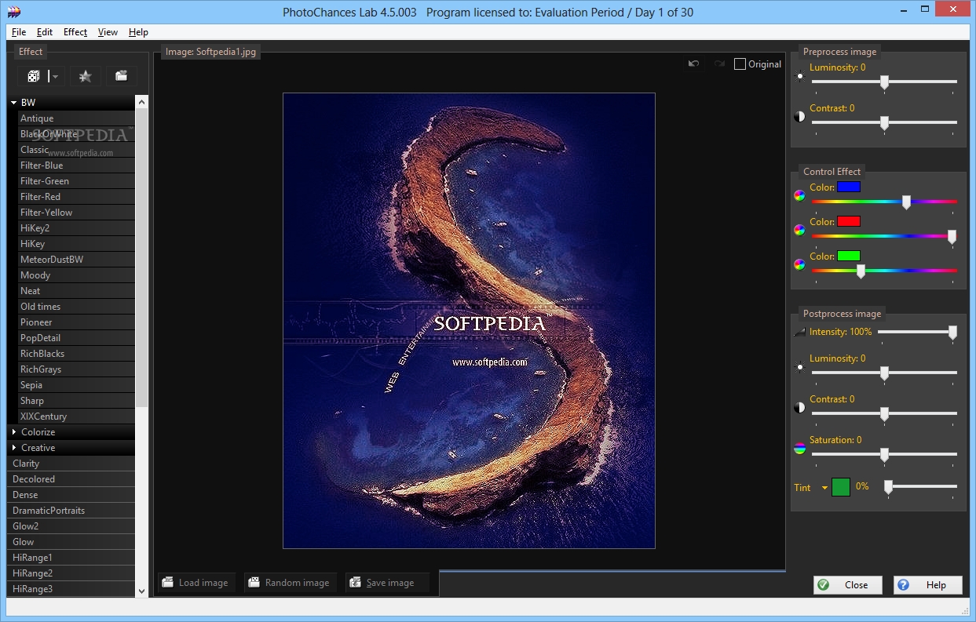976x622 pixels.
Task: Expand the Colorize effect group
Action: click(14, 432)
